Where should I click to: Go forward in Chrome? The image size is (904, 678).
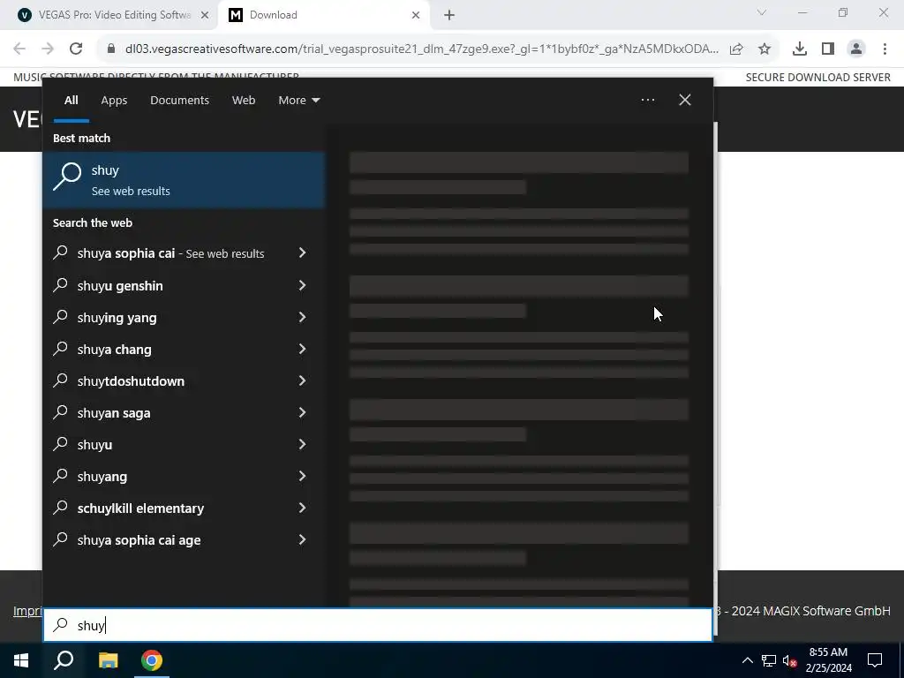click(x=48, y=49)
